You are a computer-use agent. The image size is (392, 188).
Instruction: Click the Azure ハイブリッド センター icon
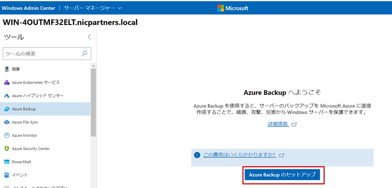point(7,96)
